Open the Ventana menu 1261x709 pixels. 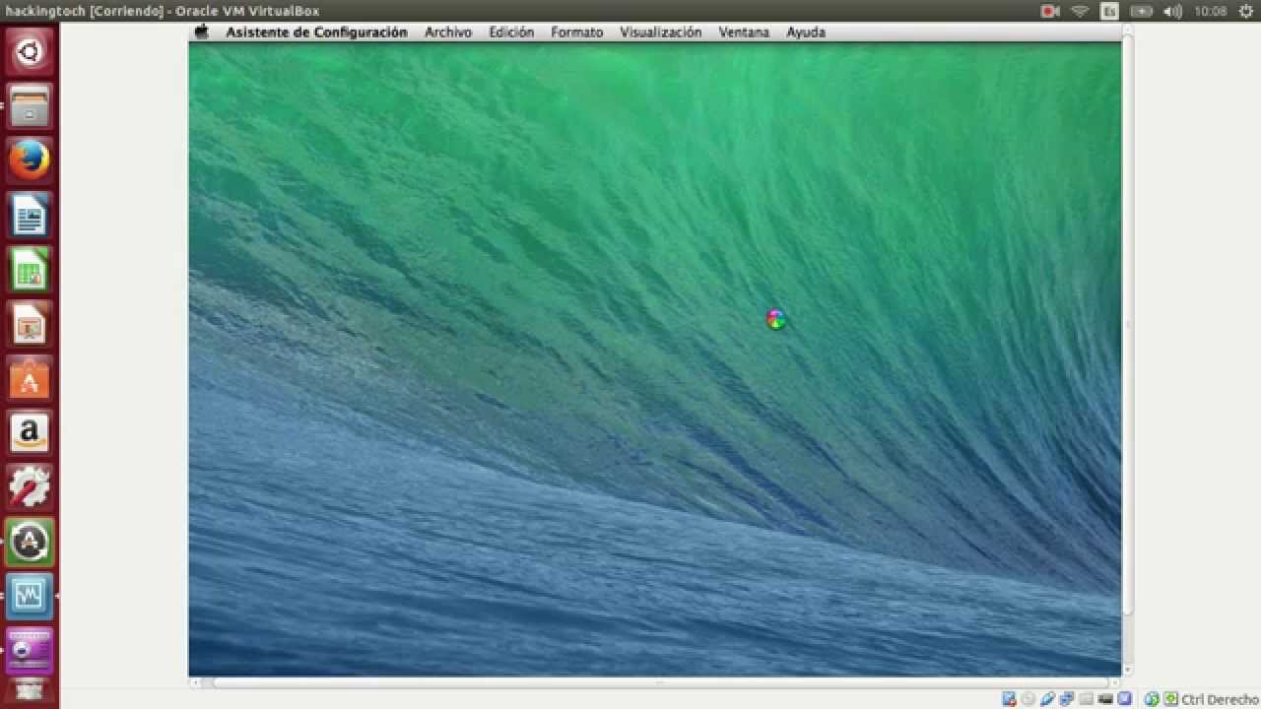tap(744, 32)
